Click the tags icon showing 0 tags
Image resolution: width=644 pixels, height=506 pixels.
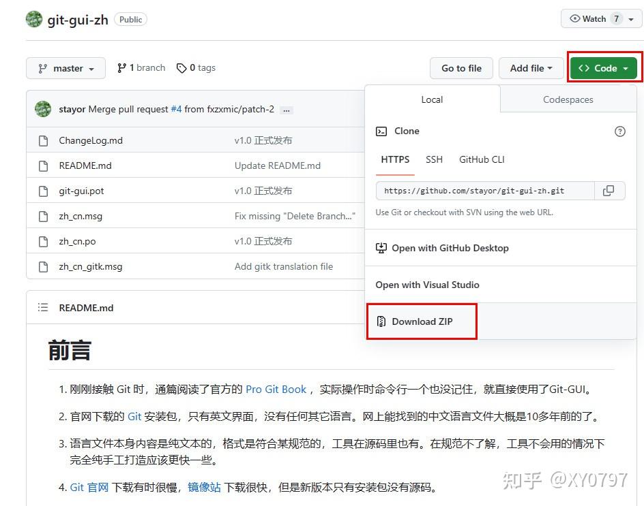click(181, 67)
